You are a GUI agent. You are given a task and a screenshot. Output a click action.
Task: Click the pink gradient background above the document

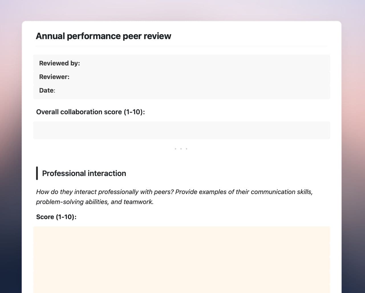pyautogui.click(x=182, y=10)
